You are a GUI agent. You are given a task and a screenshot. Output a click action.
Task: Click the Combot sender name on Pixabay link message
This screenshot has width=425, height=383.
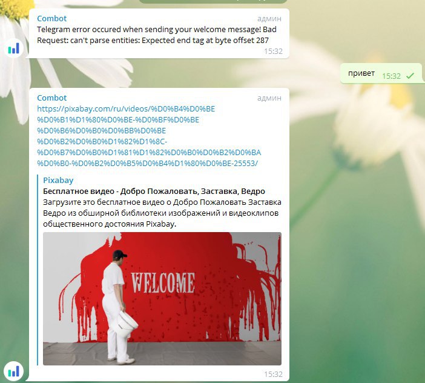(x=51, y=98)
